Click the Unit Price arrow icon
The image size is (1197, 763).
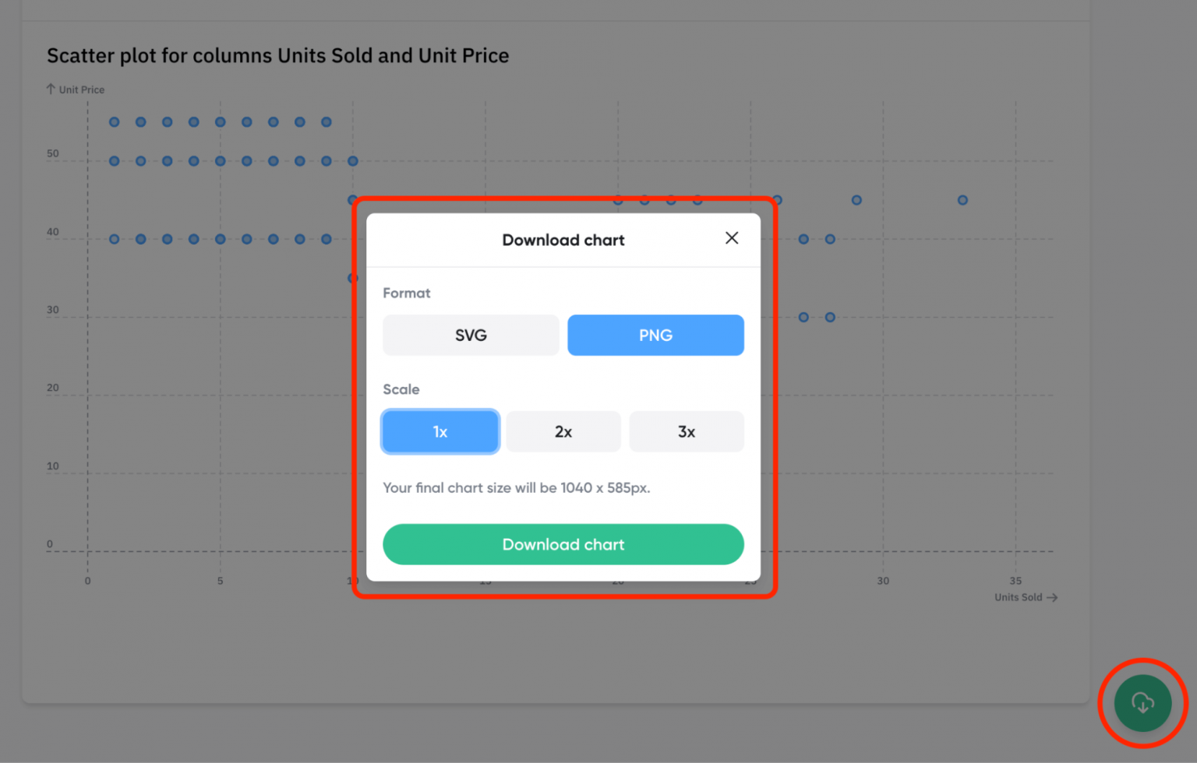coord(50,89)
